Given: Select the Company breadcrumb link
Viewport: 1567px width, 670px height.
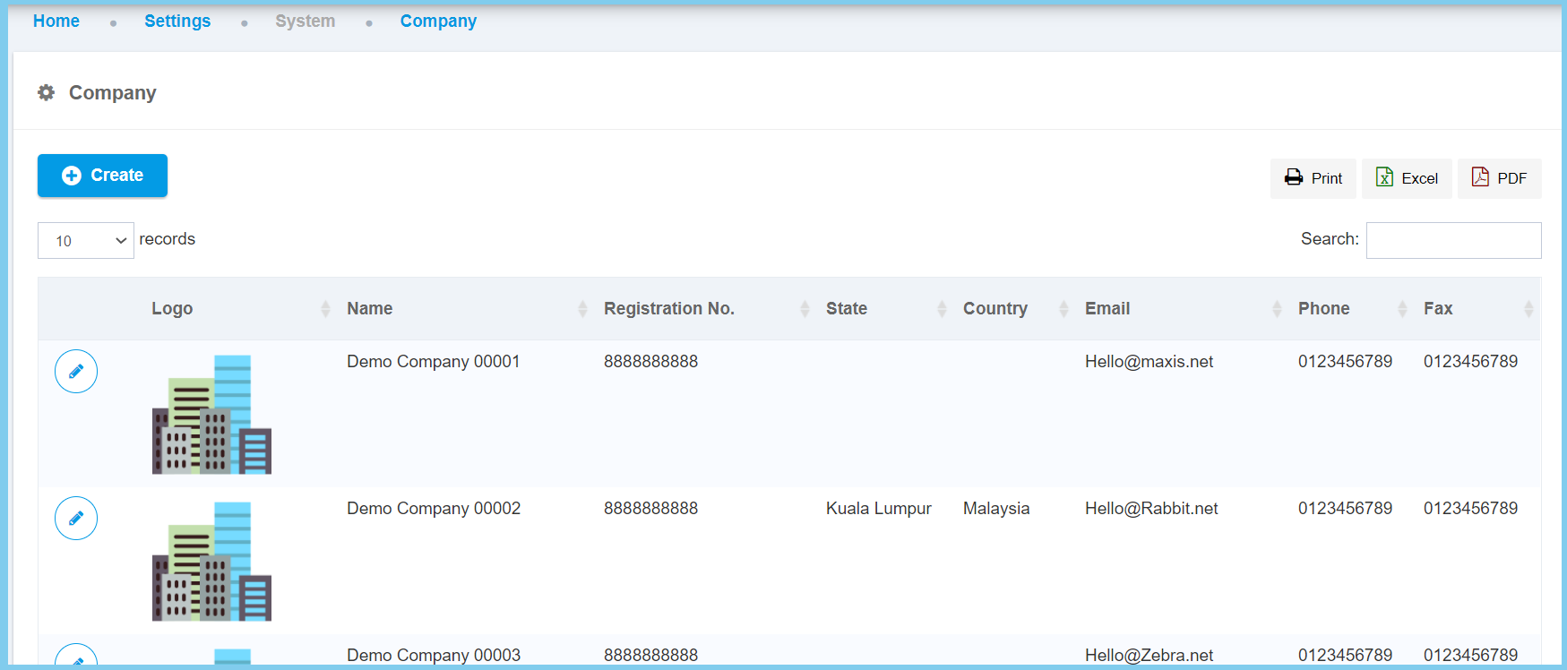Looking at the screenshot, I should point(438,21).
